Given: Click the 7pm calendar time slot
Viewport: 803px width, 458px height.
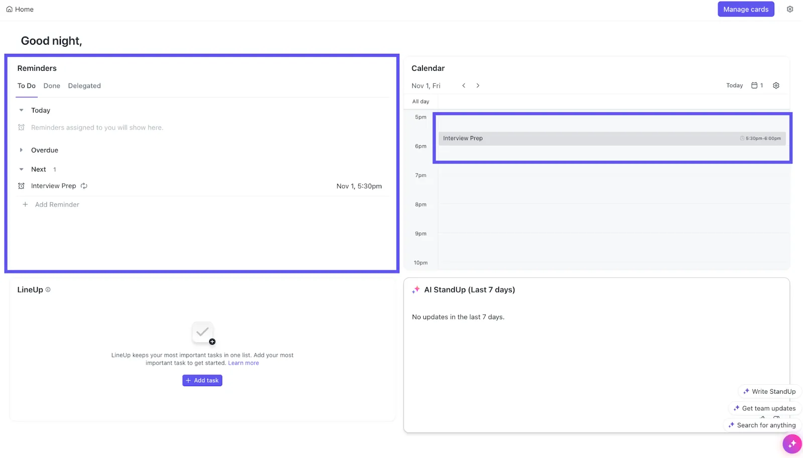Looking at the screenshot, I should tap(614, 189).
